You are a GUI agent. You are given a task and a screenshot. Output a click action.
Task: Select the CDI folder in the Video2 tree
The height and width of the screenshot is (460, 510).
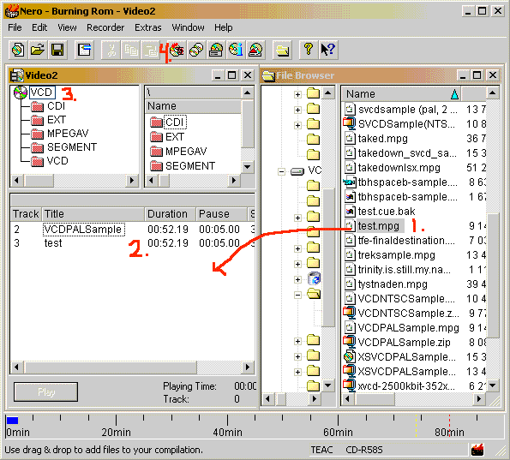(x=56, y=106)
